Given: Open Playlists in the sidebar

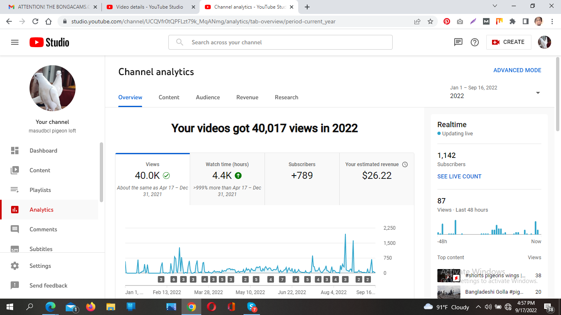Looking at the screenshot, I should pos(49,190).
